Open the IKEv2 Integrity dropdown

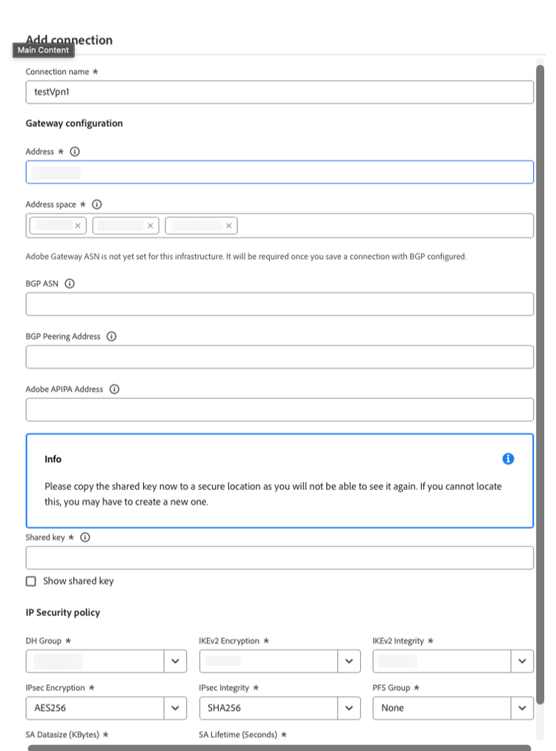coord(453,661)
